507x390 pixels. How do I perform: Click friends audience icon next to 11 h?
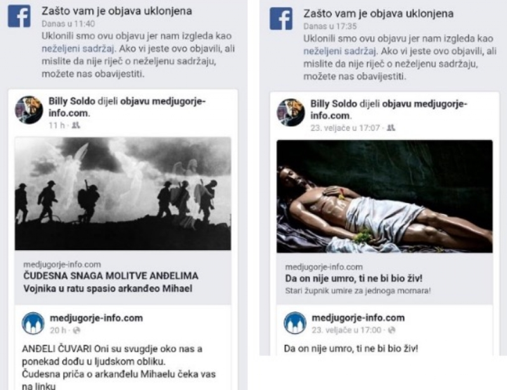pyautogui.click(x=76, y=125)
